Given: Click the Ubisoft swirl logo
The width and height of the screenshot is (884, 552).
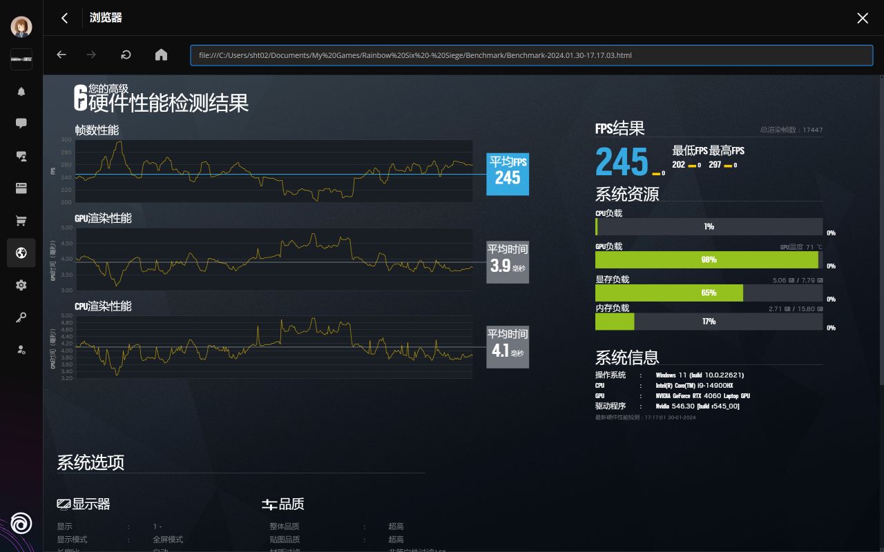Looking at the screenshot, I should click(21, 524).
